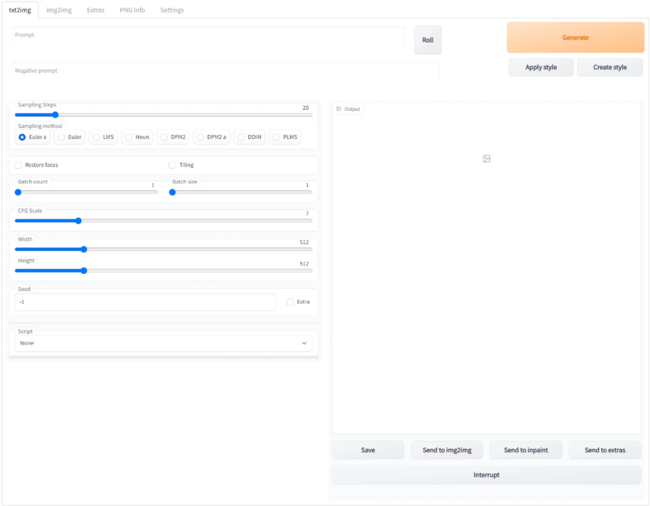This screenshot has height=506, width=650.
Task: Click the Roll button
Action: click(427, 40)
